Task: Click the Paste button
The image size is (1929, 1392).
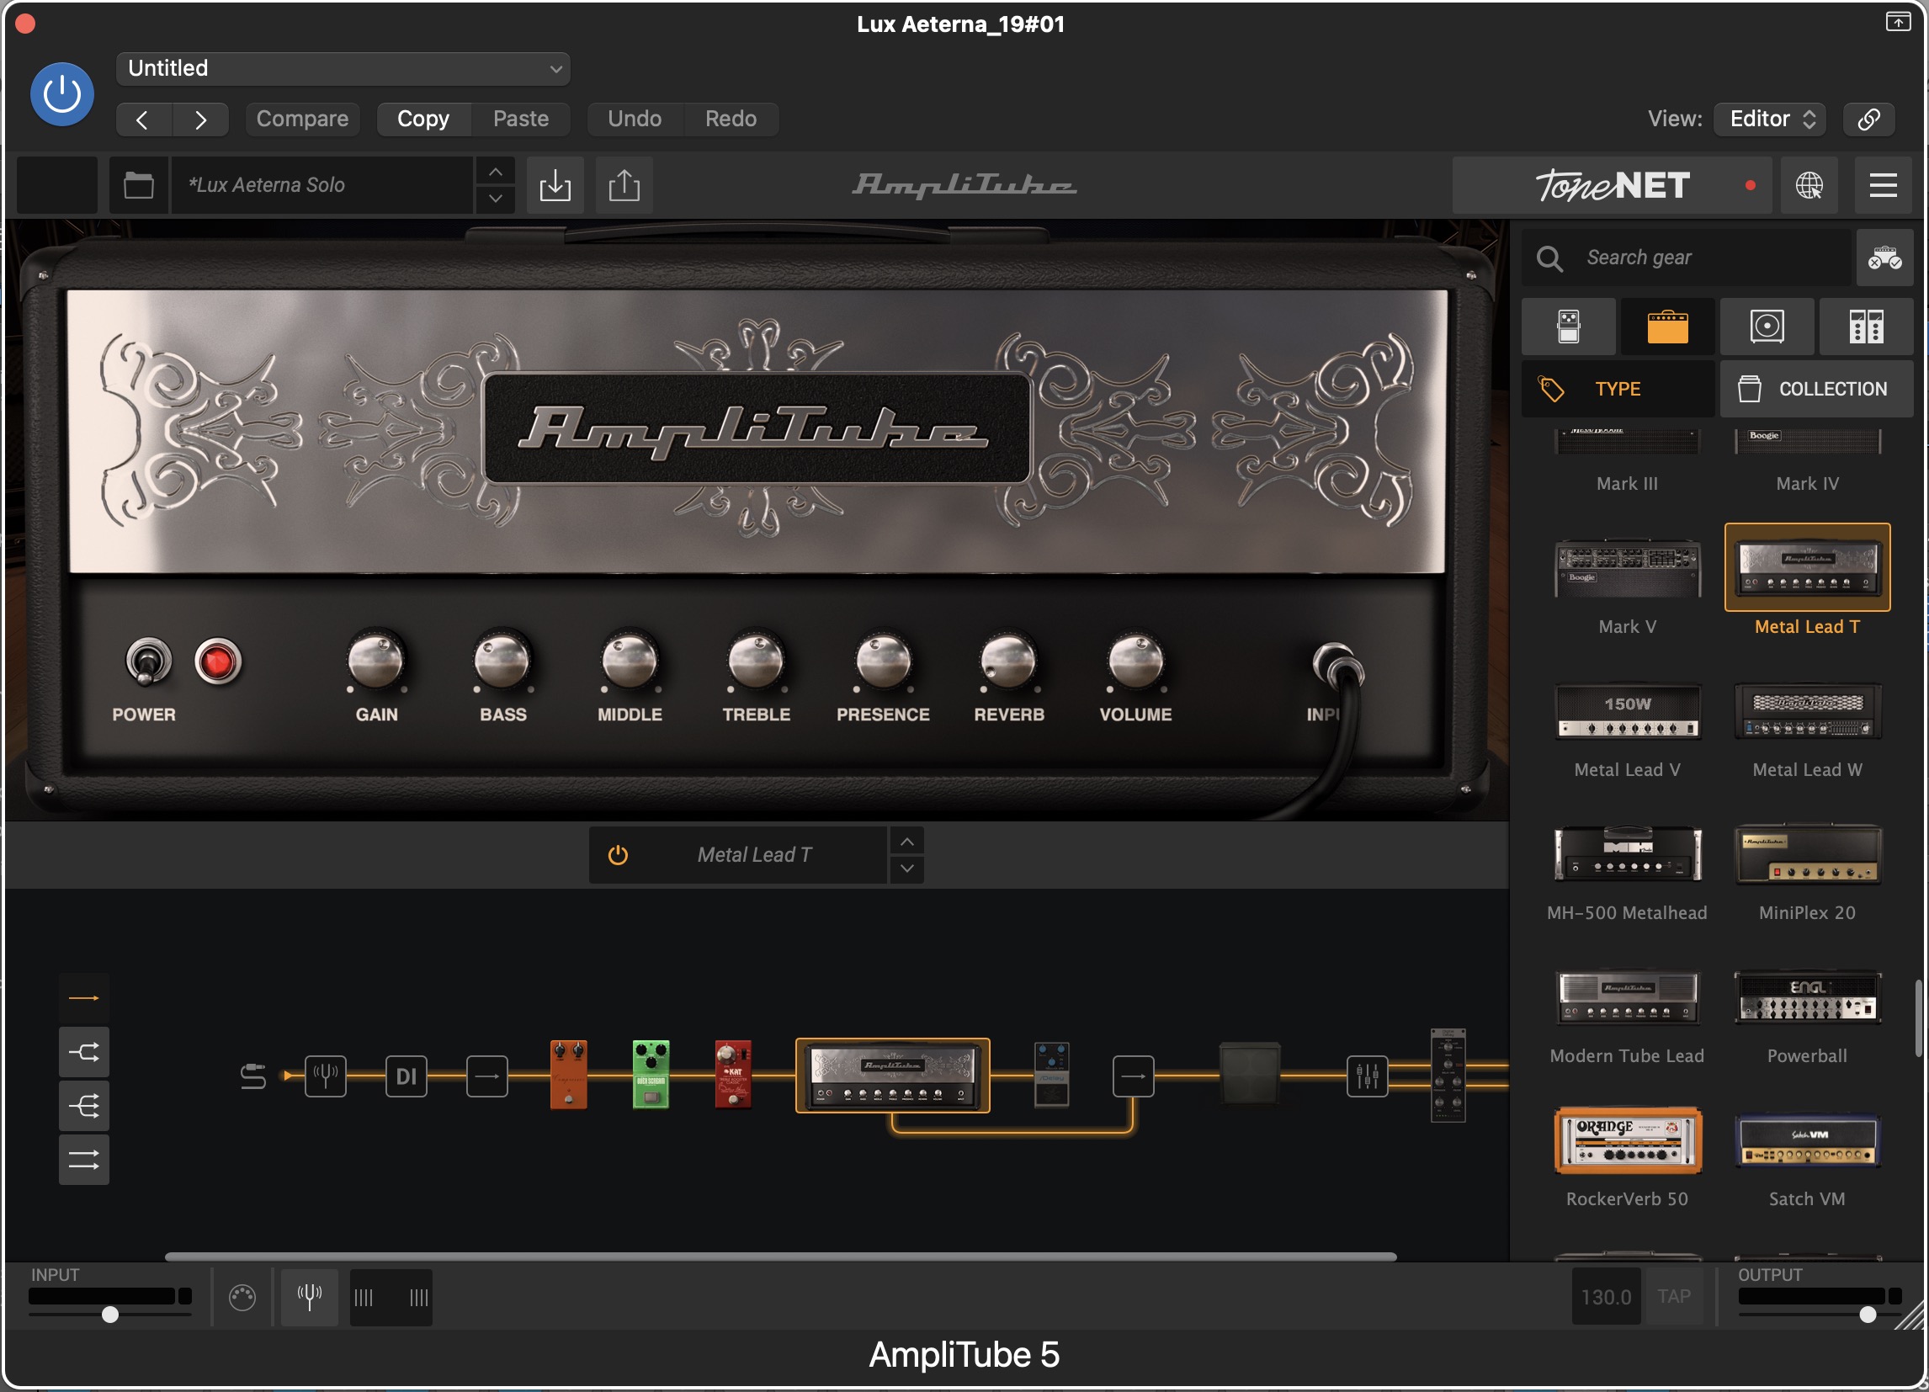Action: (520, 119)
